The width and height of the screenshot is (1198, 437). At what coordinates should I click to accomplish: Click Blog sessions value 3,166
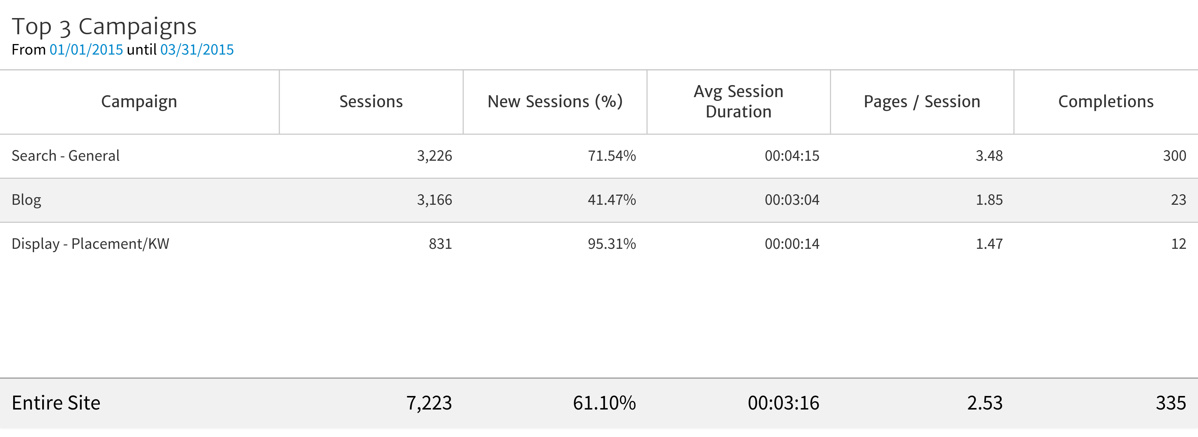(x=434, y=200)
